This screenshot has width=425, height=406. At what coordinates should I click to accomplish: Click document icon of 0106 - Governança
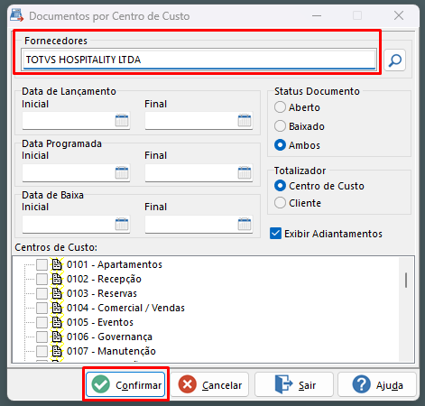click(x=57, y=337)
